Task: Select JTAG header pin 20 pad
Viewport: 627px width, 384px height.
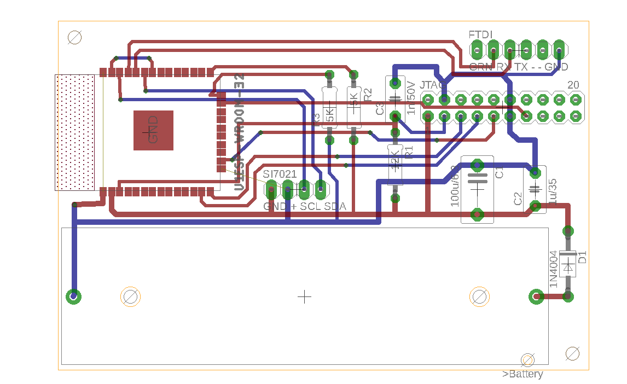Action: (575, 100)
